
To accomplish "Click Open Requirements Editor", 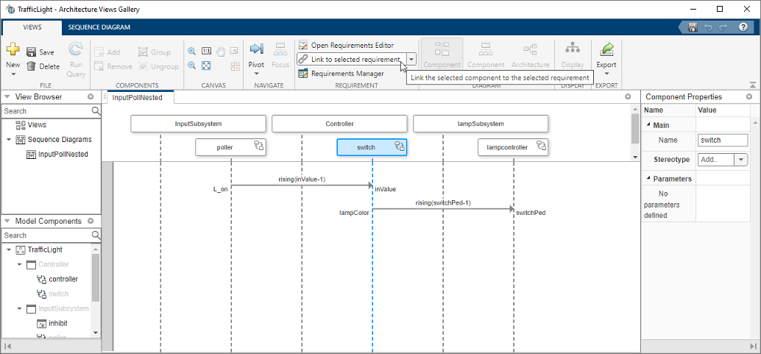I will point(352,45).
